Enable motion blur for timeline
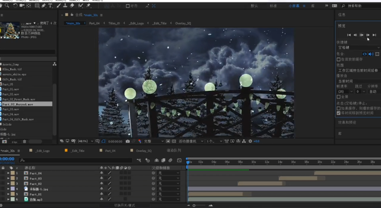 pos(170,160)
